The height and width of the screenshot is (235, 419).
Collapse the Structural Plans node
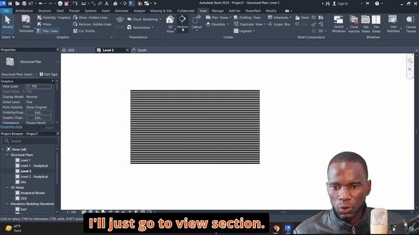click(7, 155)
